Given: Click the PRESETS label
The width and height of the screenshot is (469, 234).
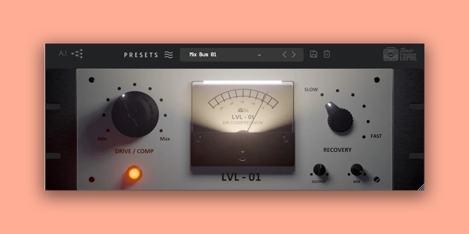Looking at the screenshot, I should tap(141, 55).
